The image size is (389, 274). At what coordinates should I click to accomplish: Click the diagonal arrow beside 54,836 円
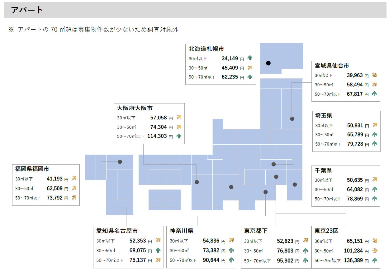[x=231, y=240]
